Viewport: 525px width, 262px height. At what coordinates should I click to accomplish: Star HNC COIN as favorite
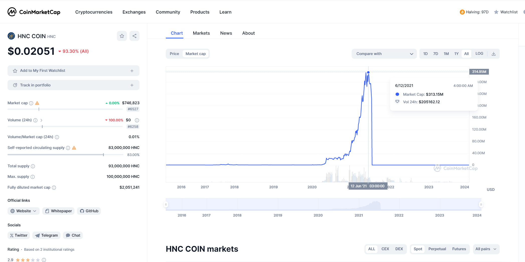[x=122, y=36]
